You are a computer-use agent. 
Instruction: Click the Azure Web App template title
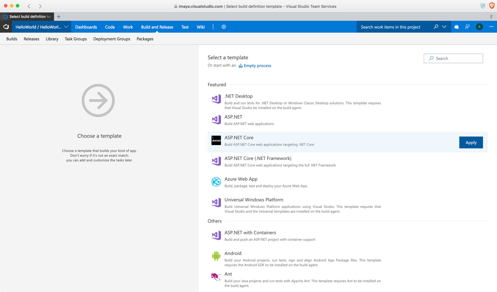(241, 179)
